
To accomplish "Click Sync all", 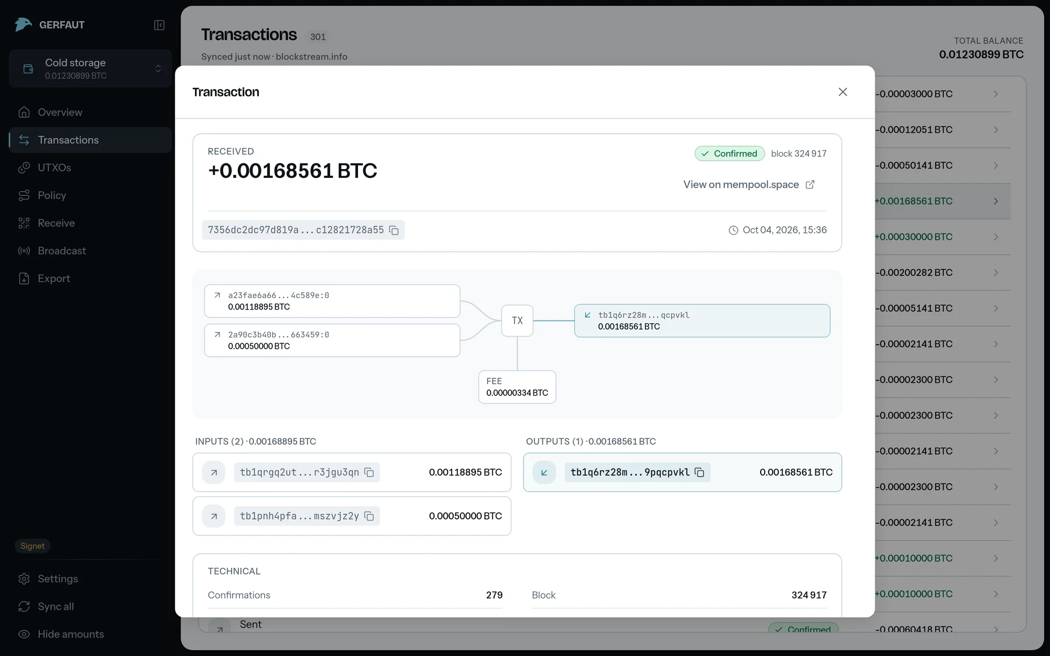I will click(90, 607).
